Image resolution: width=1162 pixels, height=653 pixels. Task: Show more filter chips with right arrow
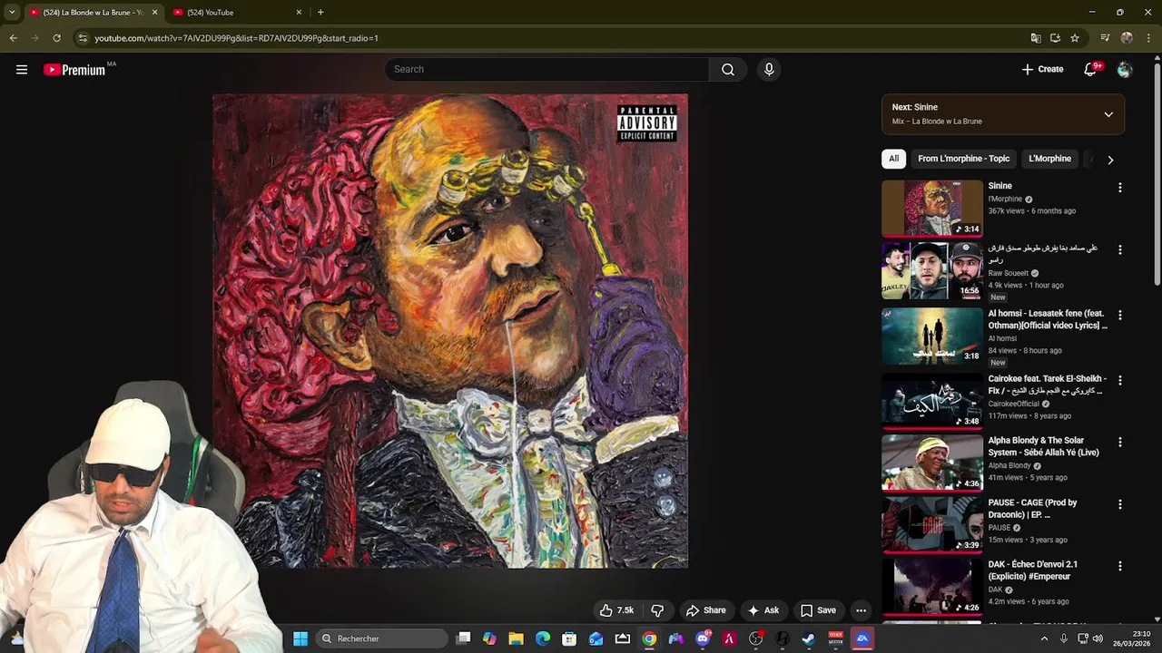(1110, 160)
